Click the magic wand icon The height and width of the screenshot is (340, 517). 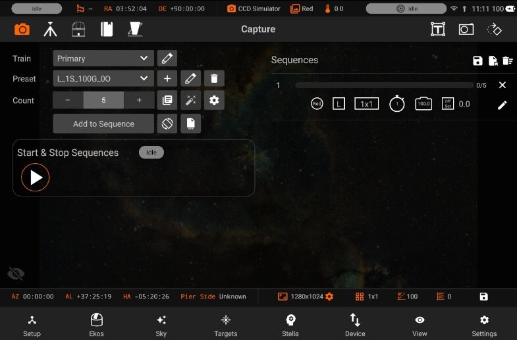click(x=190, y=100)
